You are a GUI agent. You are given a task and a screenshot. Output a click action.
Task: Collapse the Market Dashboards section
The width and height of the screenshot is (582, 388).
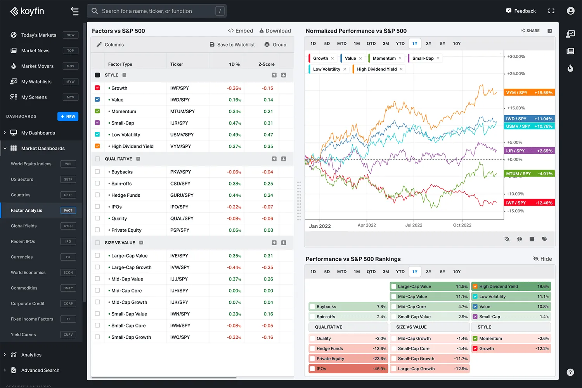(5, 148)
